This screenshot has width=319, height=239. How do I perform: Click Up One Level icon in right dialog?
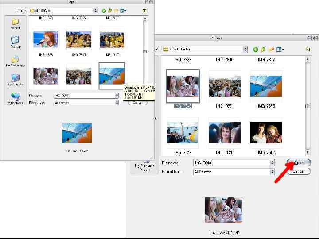[x=264, y=49]
